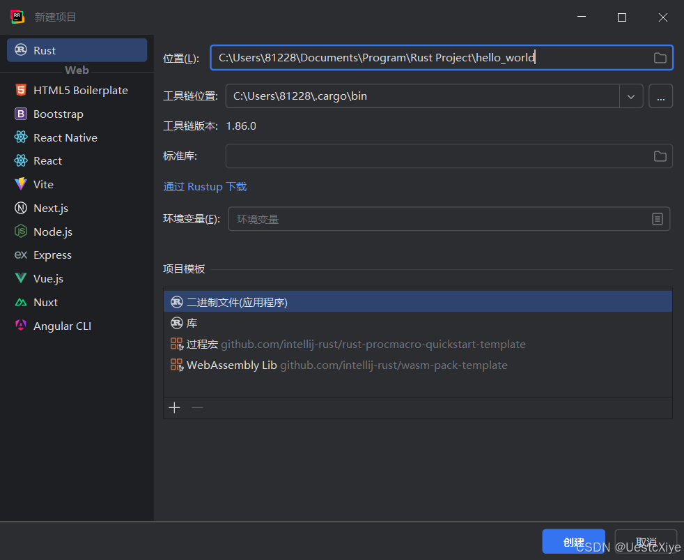Click the cancel button
The width and height of the screenshot is (684, 560).
(x=646, y=542)
